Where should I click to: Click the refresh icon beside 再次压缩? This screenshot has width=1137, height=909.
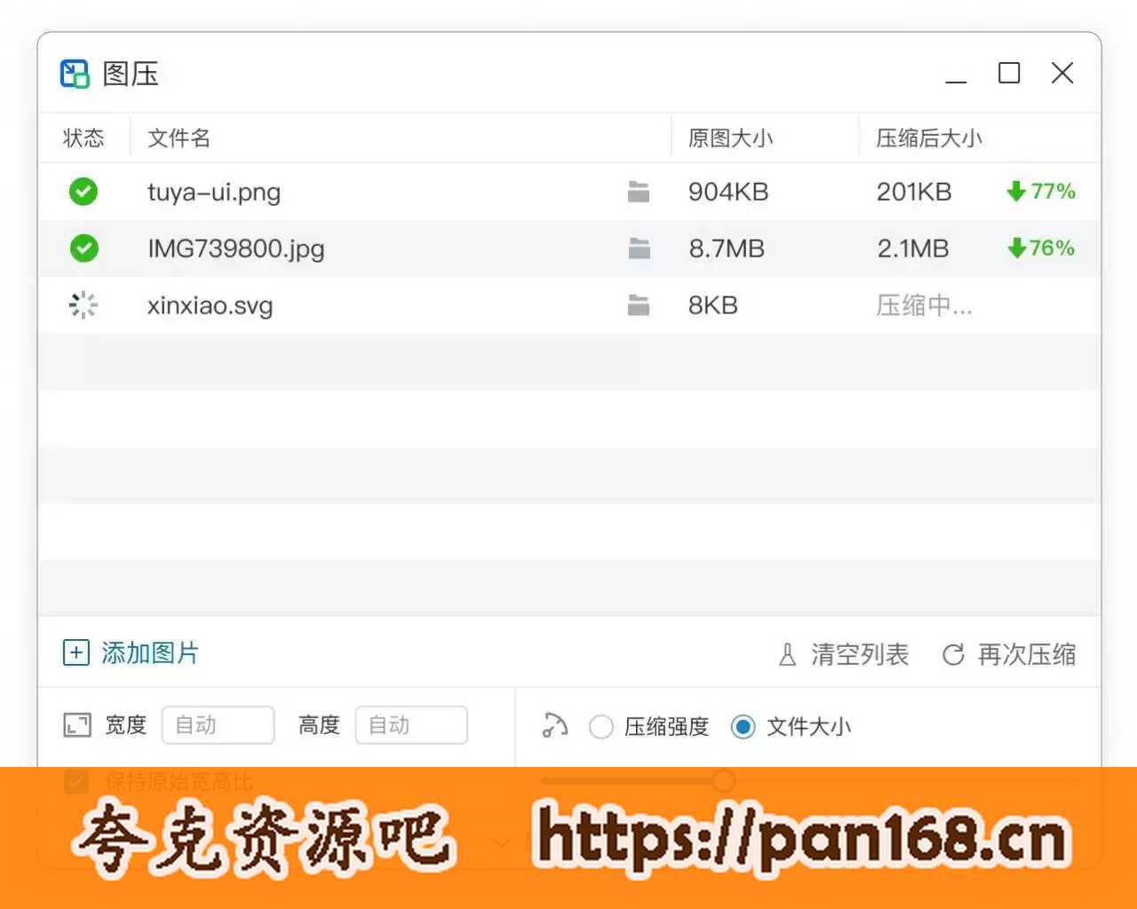pos(953,654)
